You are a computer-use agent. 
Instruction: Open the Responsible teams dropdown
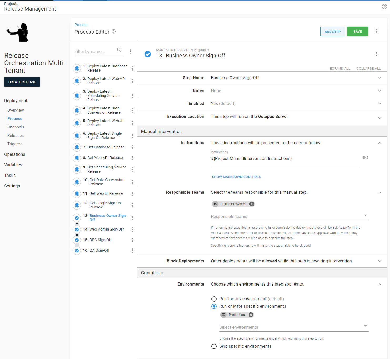[365, 215]
